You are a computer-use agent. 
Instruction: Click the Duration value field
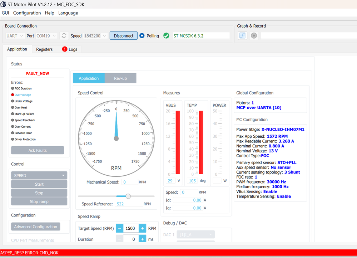(131, 239)
